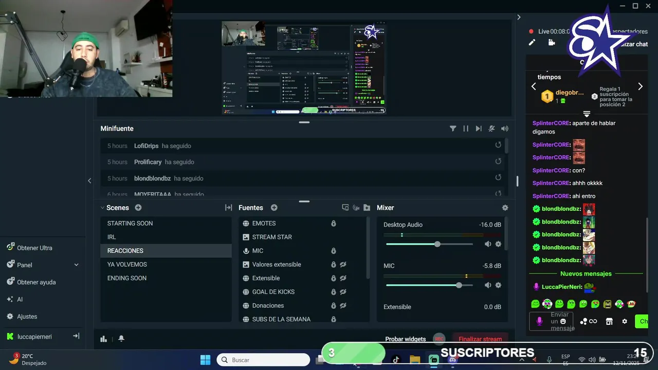
Task: Show the Donaciones source
Action: point(343,305)
